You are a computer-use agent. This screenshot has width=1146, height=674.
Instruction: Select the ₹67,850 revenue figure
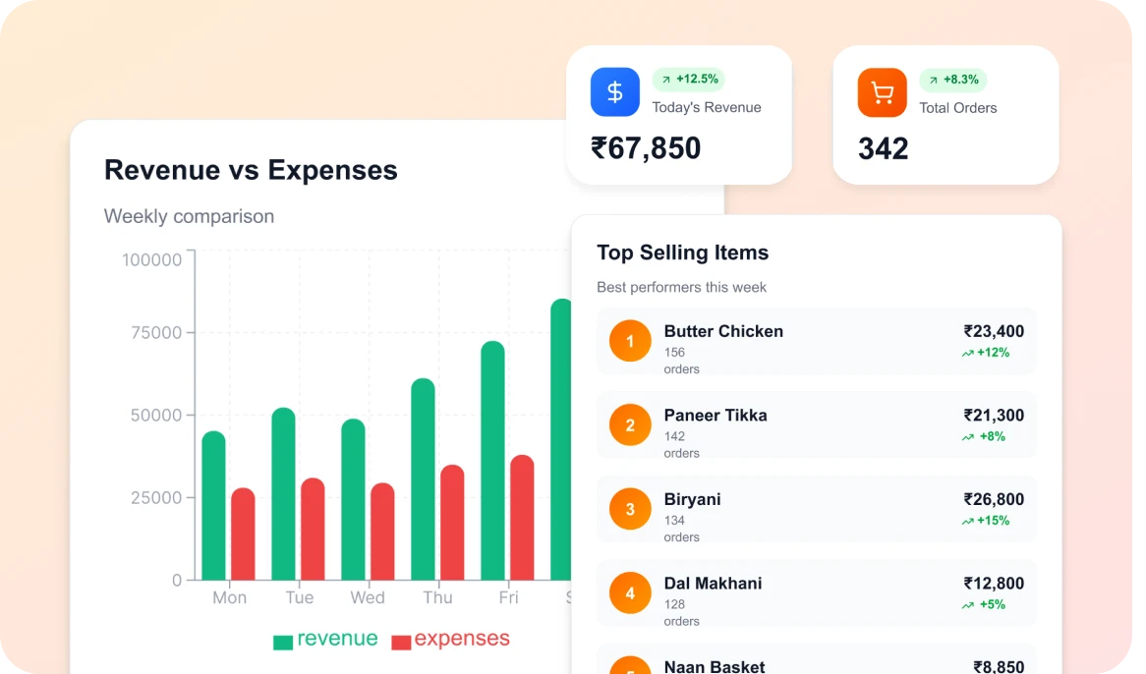tap(646, 148)
